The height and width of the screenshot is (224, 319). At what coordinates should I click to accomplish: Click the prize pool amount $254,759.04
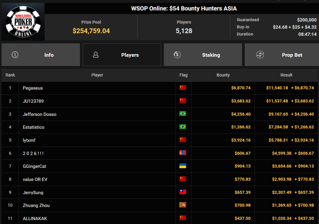[91, 31]
